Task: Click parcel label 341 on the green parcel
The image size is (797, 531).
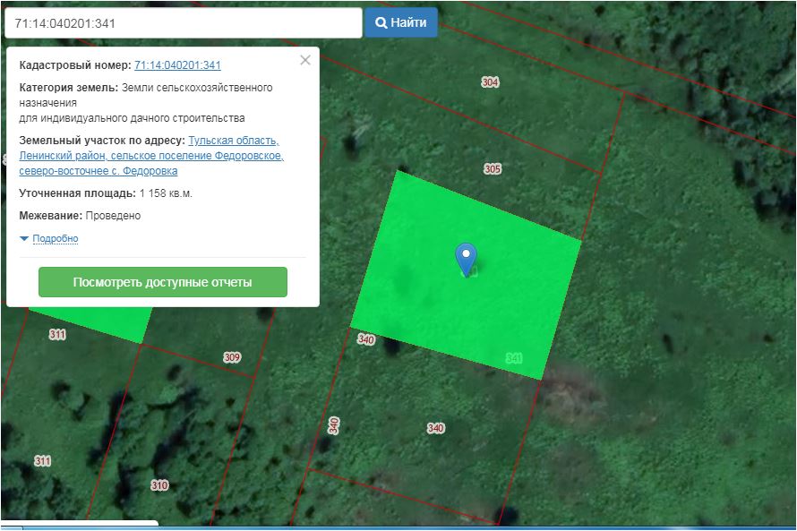Action: pos(514,358)
